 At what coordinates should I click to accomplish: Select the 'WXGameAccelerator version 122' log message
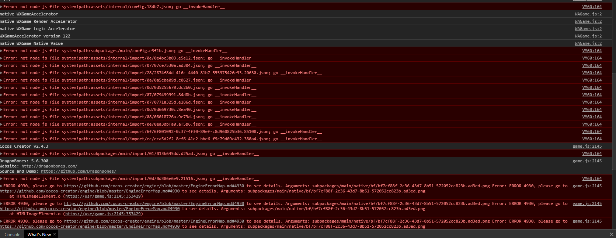point(35,36)
